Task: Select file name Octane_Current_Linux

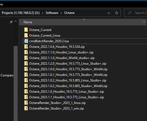Action: click(x=45, y=36)
